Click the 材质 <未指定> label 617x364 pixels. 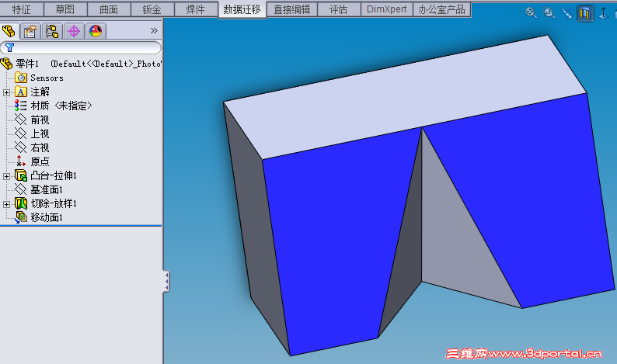[x=61, y=106]
